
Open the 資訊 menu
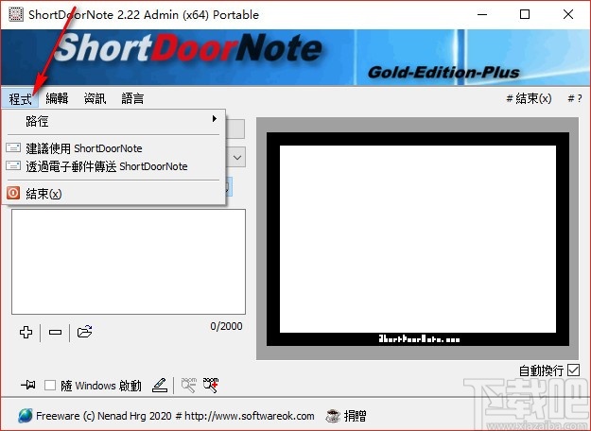95,98
